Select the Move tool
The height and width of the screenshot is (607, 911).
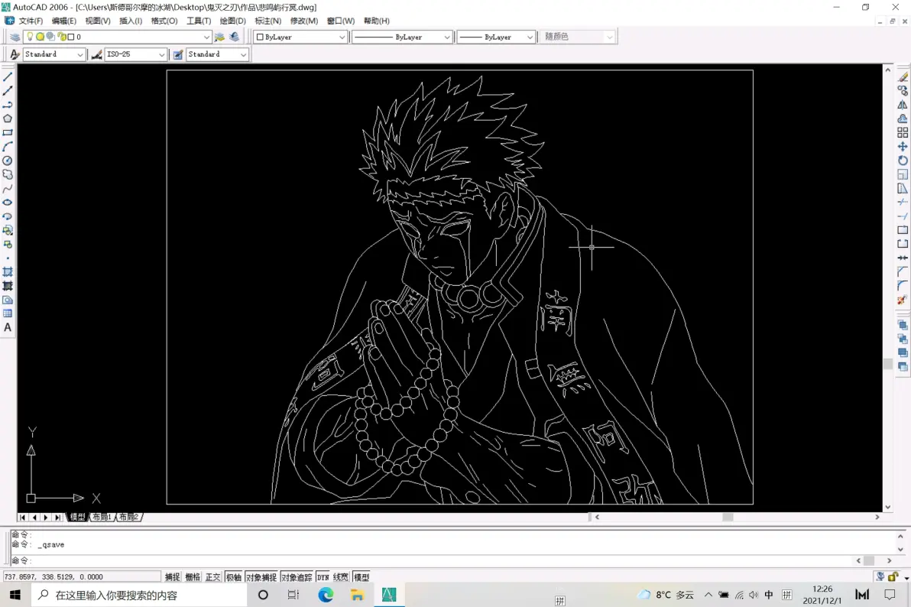903,147
